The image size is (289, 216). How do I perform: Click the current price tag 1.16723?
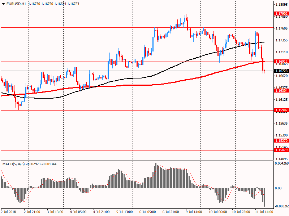pyautogui.click(x=281, y=71)
